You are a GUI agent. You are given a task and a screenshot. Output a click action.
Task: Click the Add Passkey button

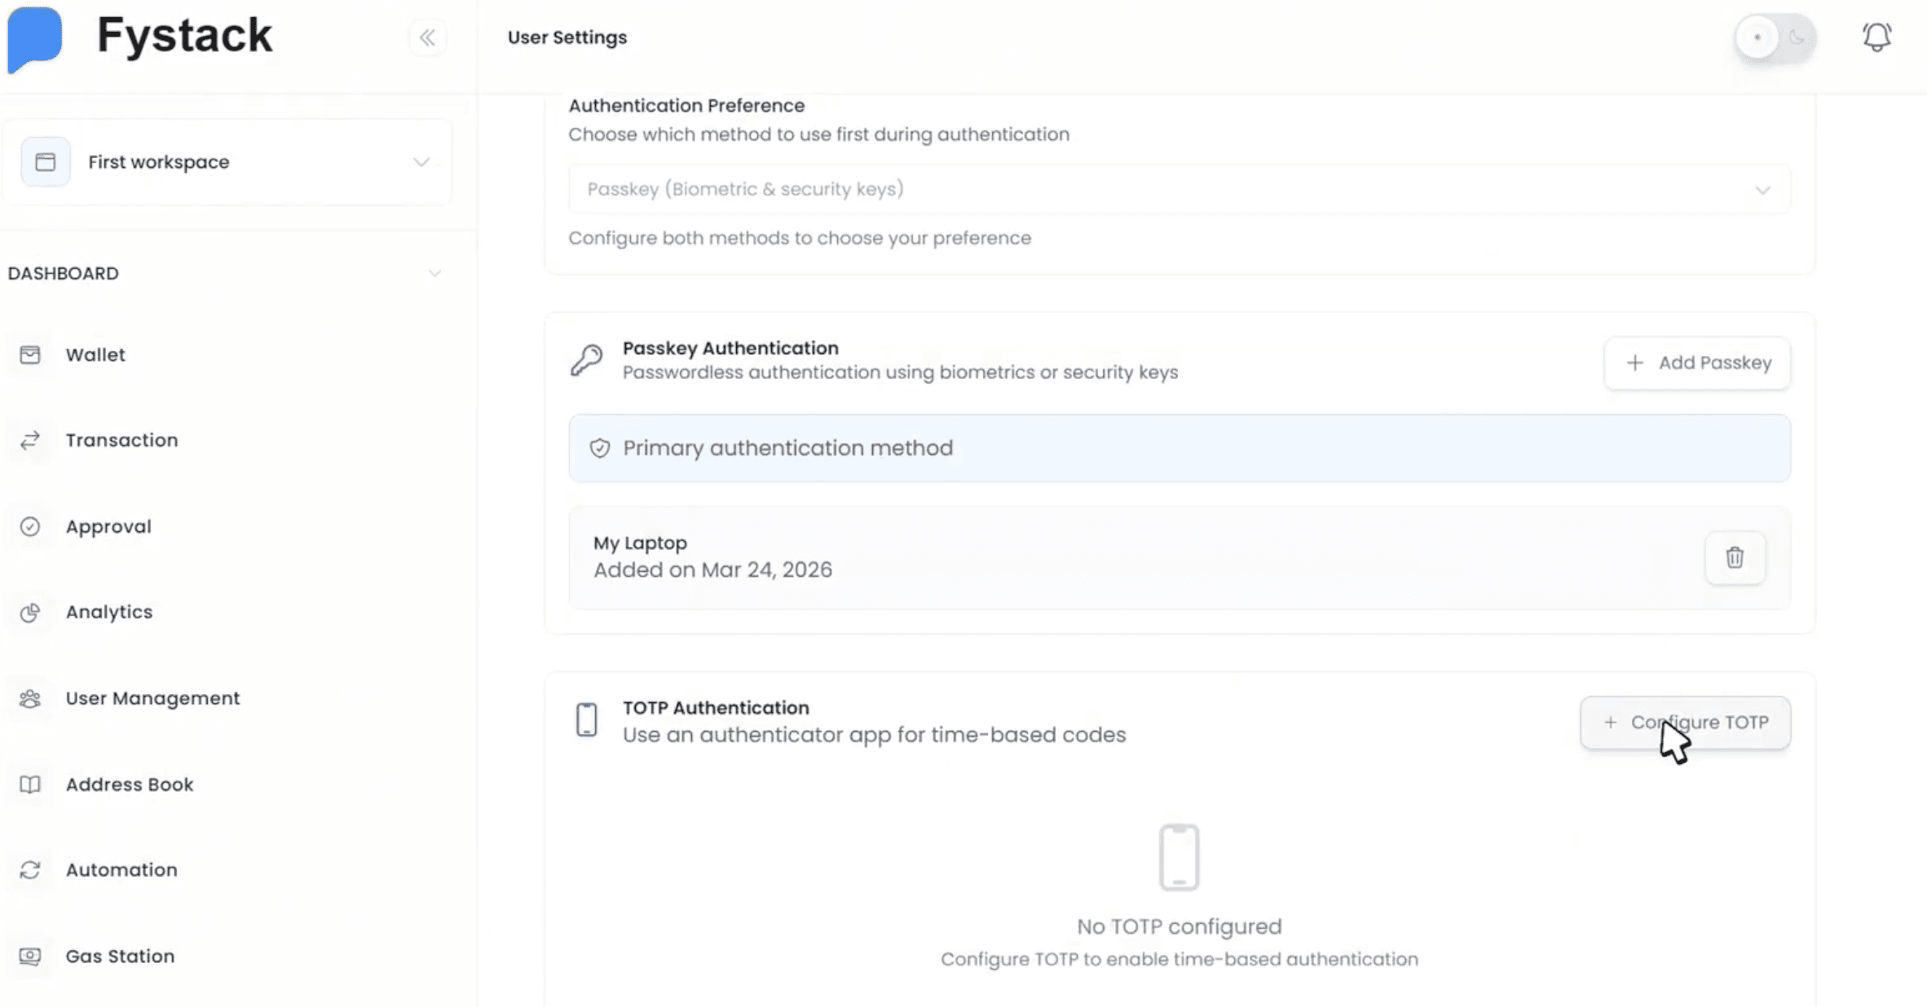[x=1696, y=363]
